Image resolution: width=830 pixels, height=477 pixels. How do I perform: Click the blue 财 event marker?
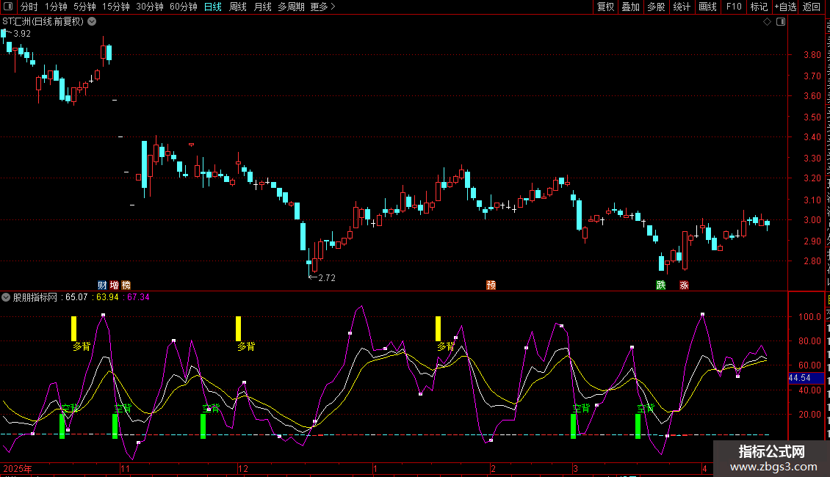coord(102,285)
